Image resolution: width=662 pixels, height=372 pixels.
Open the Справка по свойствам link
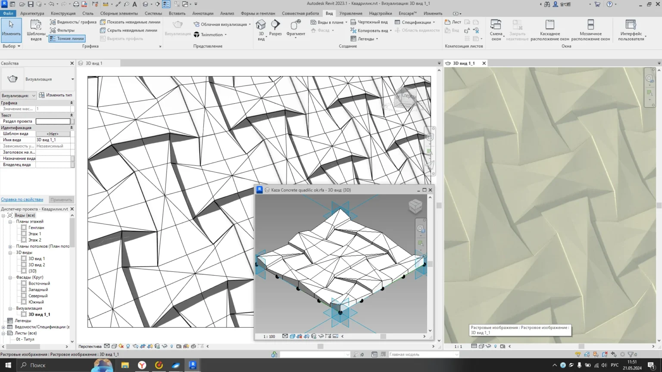(22, 199)
